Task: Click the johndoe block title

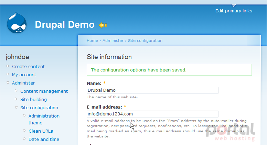Action: tap(17, 57)
